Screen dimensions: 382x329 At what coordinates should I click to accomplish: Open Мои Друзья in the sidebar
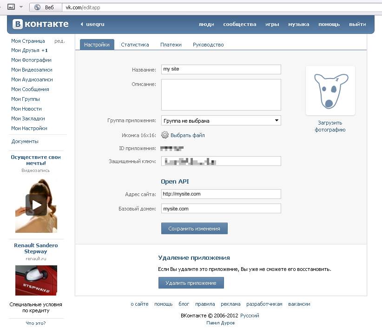[29, 50]
